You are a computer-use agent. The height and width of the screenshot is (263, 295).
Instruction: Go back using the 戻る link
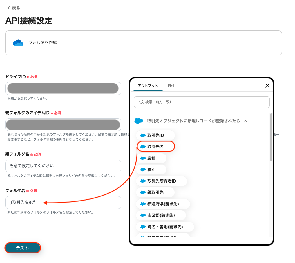tap(14, 8)
